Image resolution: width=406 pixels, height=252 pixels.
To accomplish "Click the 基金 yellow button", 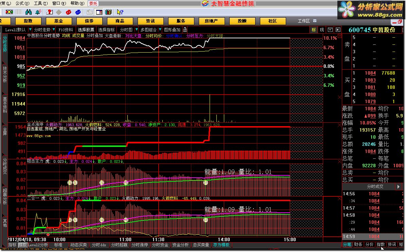I will [x=59, y=21].
